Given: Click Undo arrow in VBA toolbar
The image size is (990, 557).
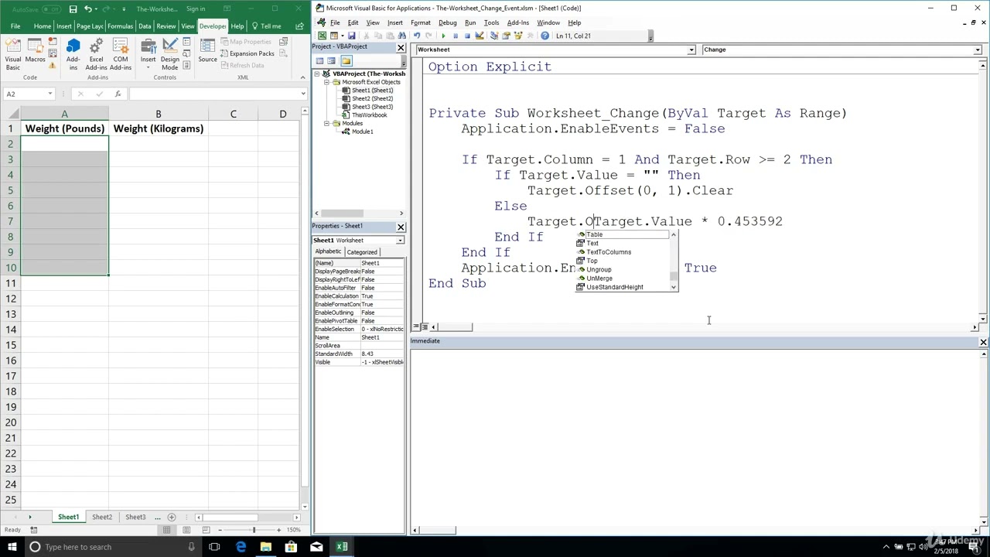Looking at the screenshot, I should pyautogui.click(x=417, y=36).
